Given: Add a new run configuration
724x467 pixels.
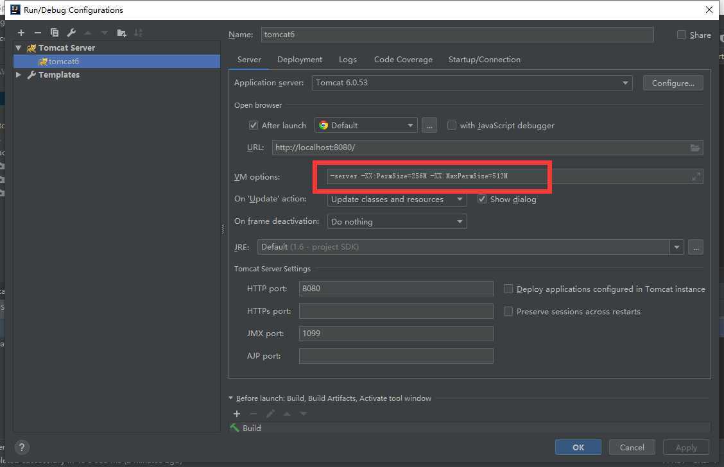Looking at the screenshot, I should point(21,33).
